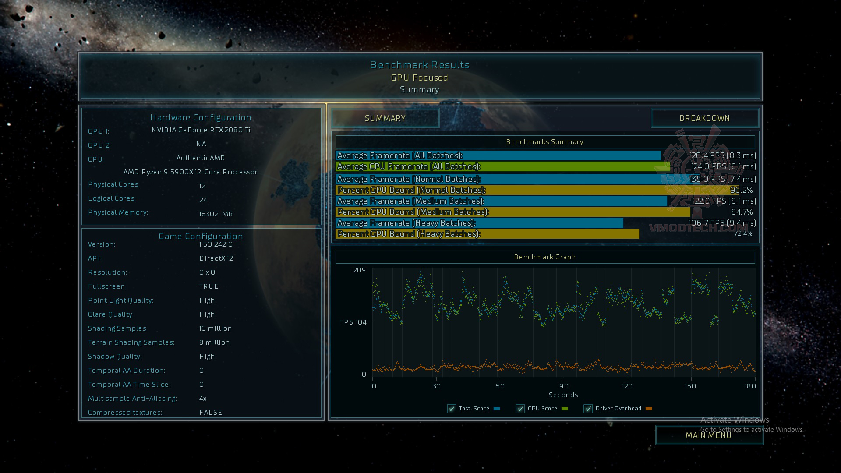Click the Average Framerate (All Batches) bar
Image resolution: width=841 pixels, height=473 pixels.
point(498,155)
